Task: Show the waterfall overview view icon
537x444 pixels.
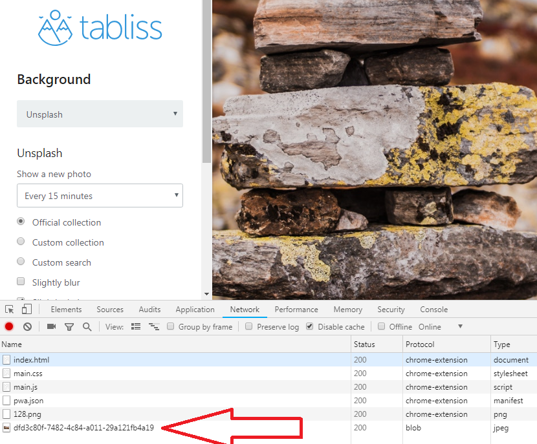Action: (x=154, y=326)
